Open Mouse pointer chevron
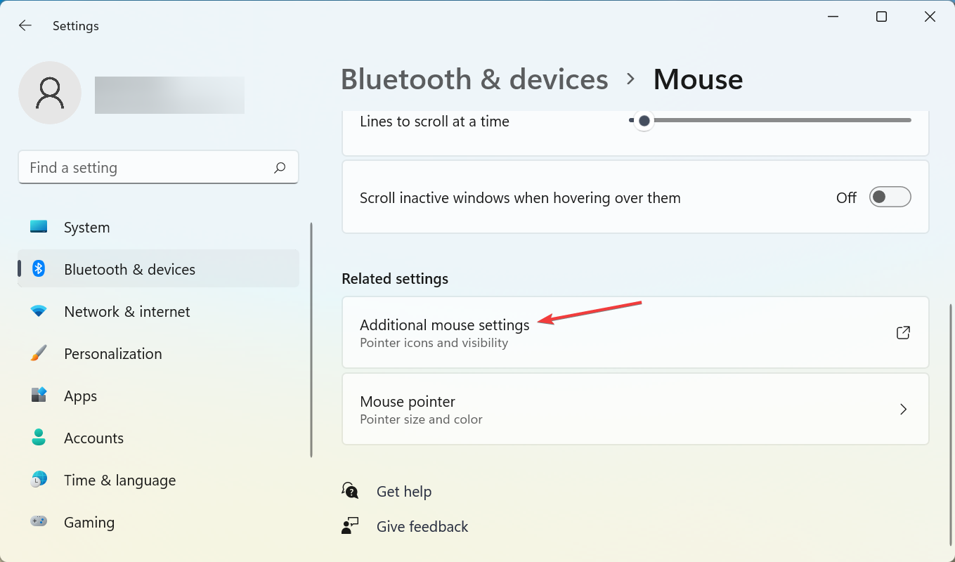The image size is (955, 562). tap(903, 410)
